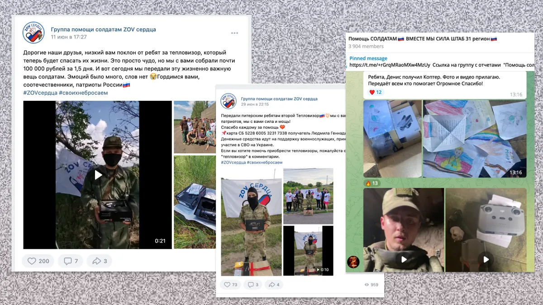Open #ZOVсердца hashtag in first post
543x305 pixels.
[40, 93]
